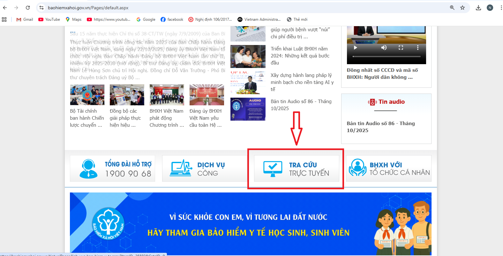Click the site information icon beside URL
The width and height of the screenshot is (503, 256).
pyautogui.click(x=41, y=8)
